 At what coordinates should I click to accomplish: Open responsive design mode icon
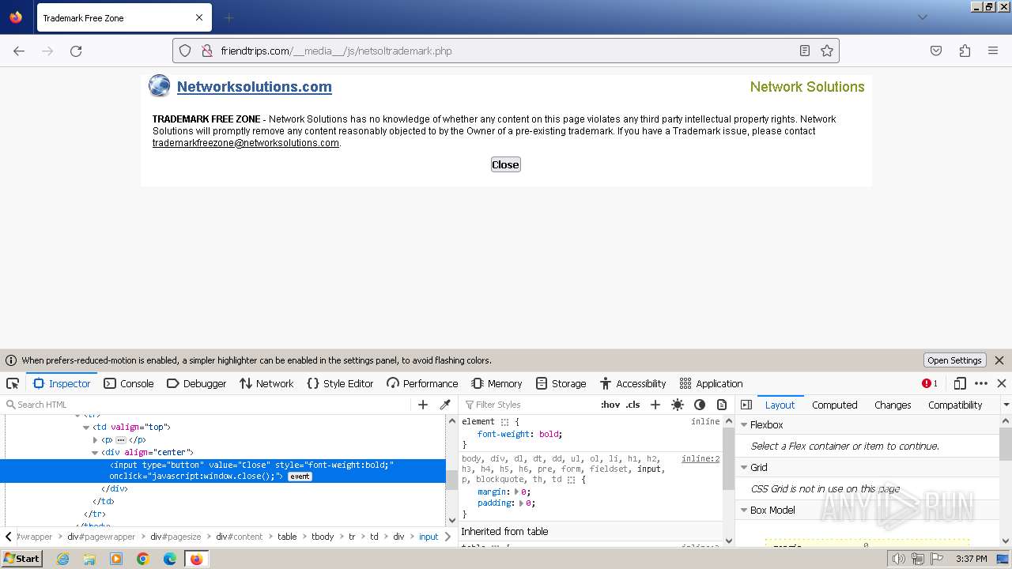pos(960,383)
